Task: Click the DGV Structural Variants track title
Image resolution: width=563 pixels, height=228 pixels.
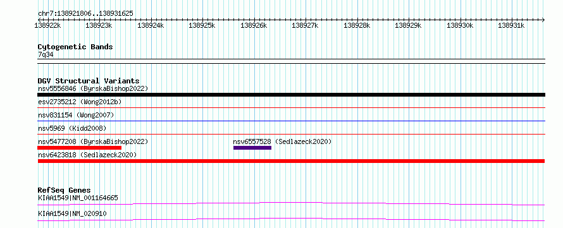Action: pos(89,81)
